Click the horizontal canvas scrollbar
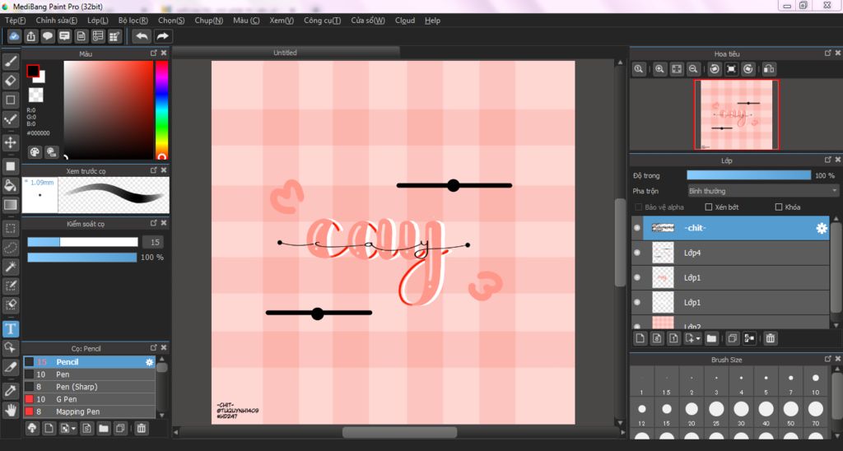The height and width of the screenshot is (451, 843). [399, 432]
